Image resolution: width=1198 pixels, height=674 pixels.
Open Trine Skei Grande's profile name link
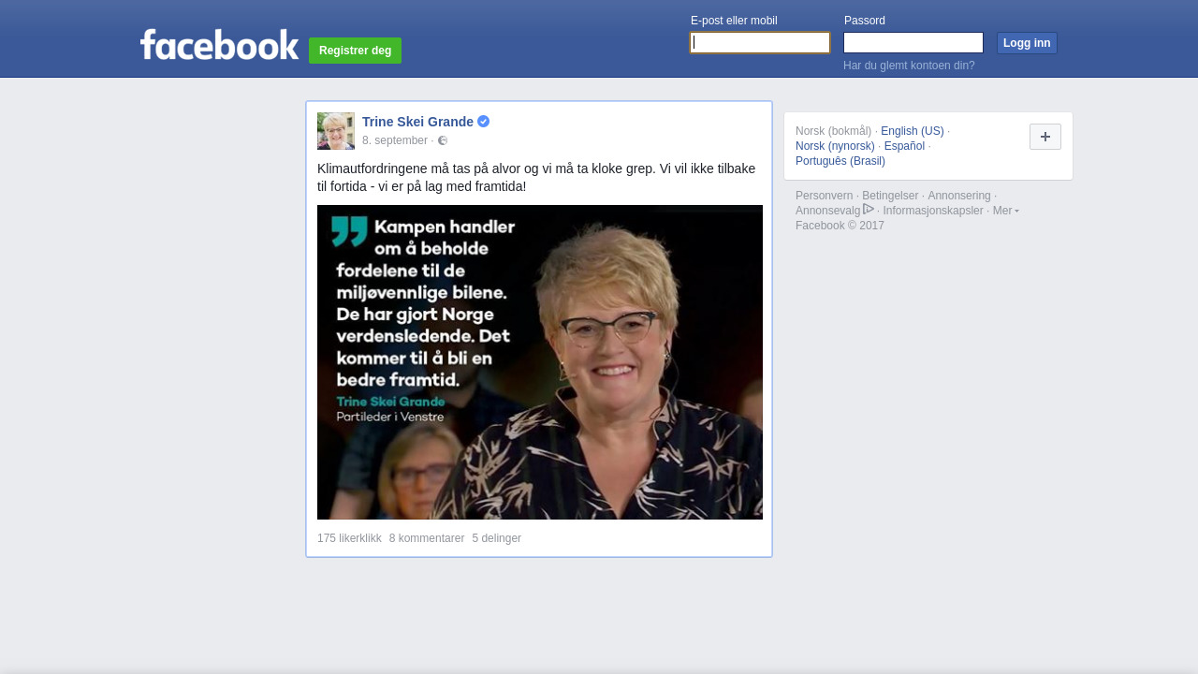point(417,122)
